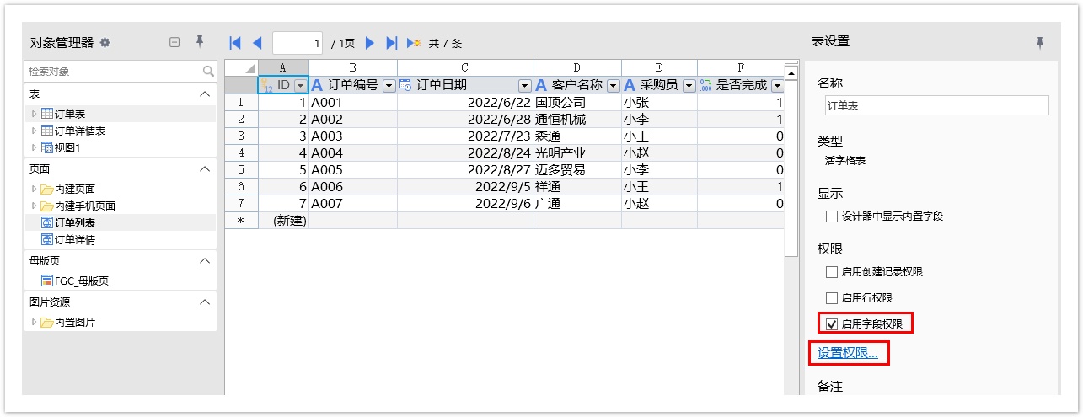Enable 启用创建记录权限 checkbox
The height and width of the screenshot is (417, 1083).
pos(832,272)
